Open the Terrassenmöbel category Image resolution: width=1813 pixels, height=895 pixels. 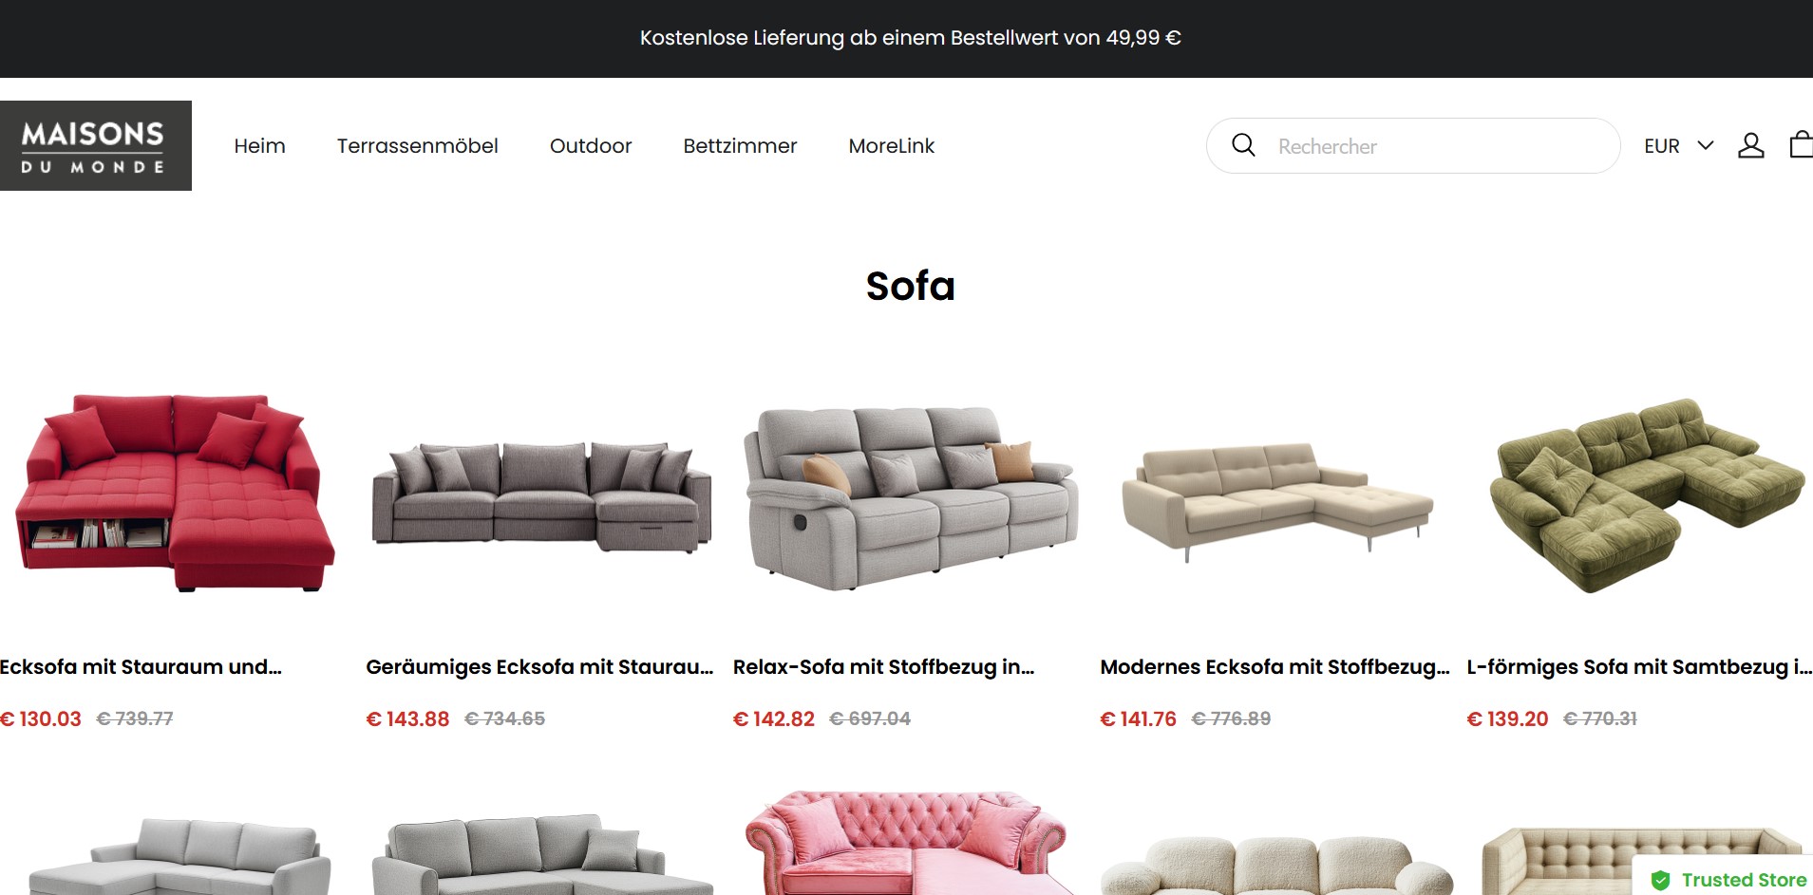point(417,146)
